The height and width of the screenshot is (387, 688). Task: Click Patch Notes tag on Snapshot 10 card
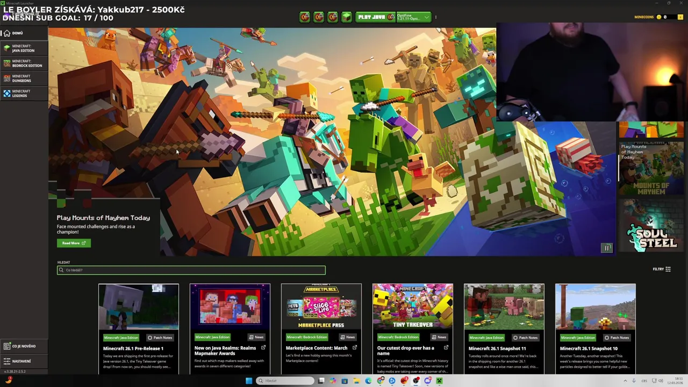[x=617, y=338]
